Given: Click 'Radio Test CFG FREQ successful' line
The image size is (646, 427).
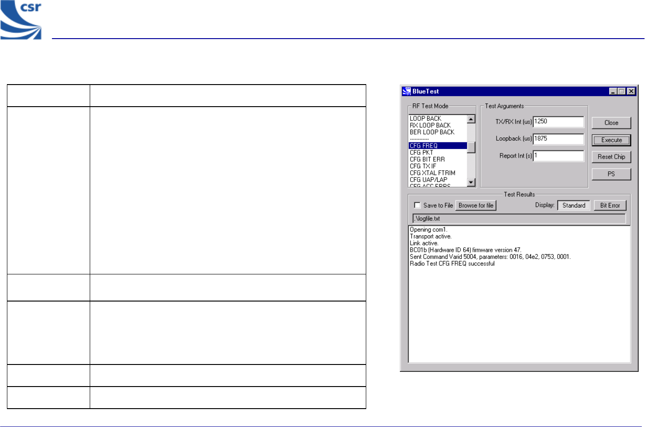Looking at the screenshot, I should 452,264.
